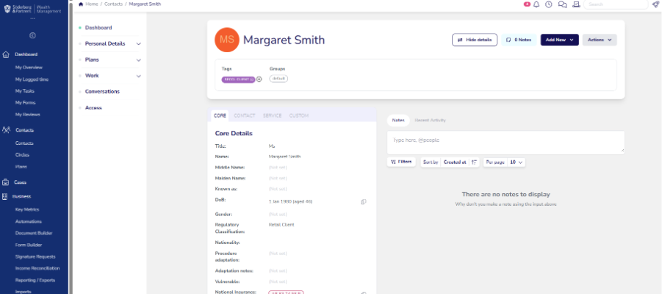Screen dimensions: 662x294
Task: Open the Add New dropdown
Action: tap(559, 40)
